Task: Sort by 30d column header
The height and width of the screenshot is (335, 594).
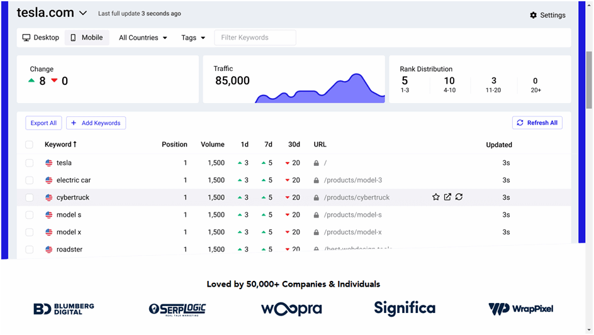Action: coord(294,145)
